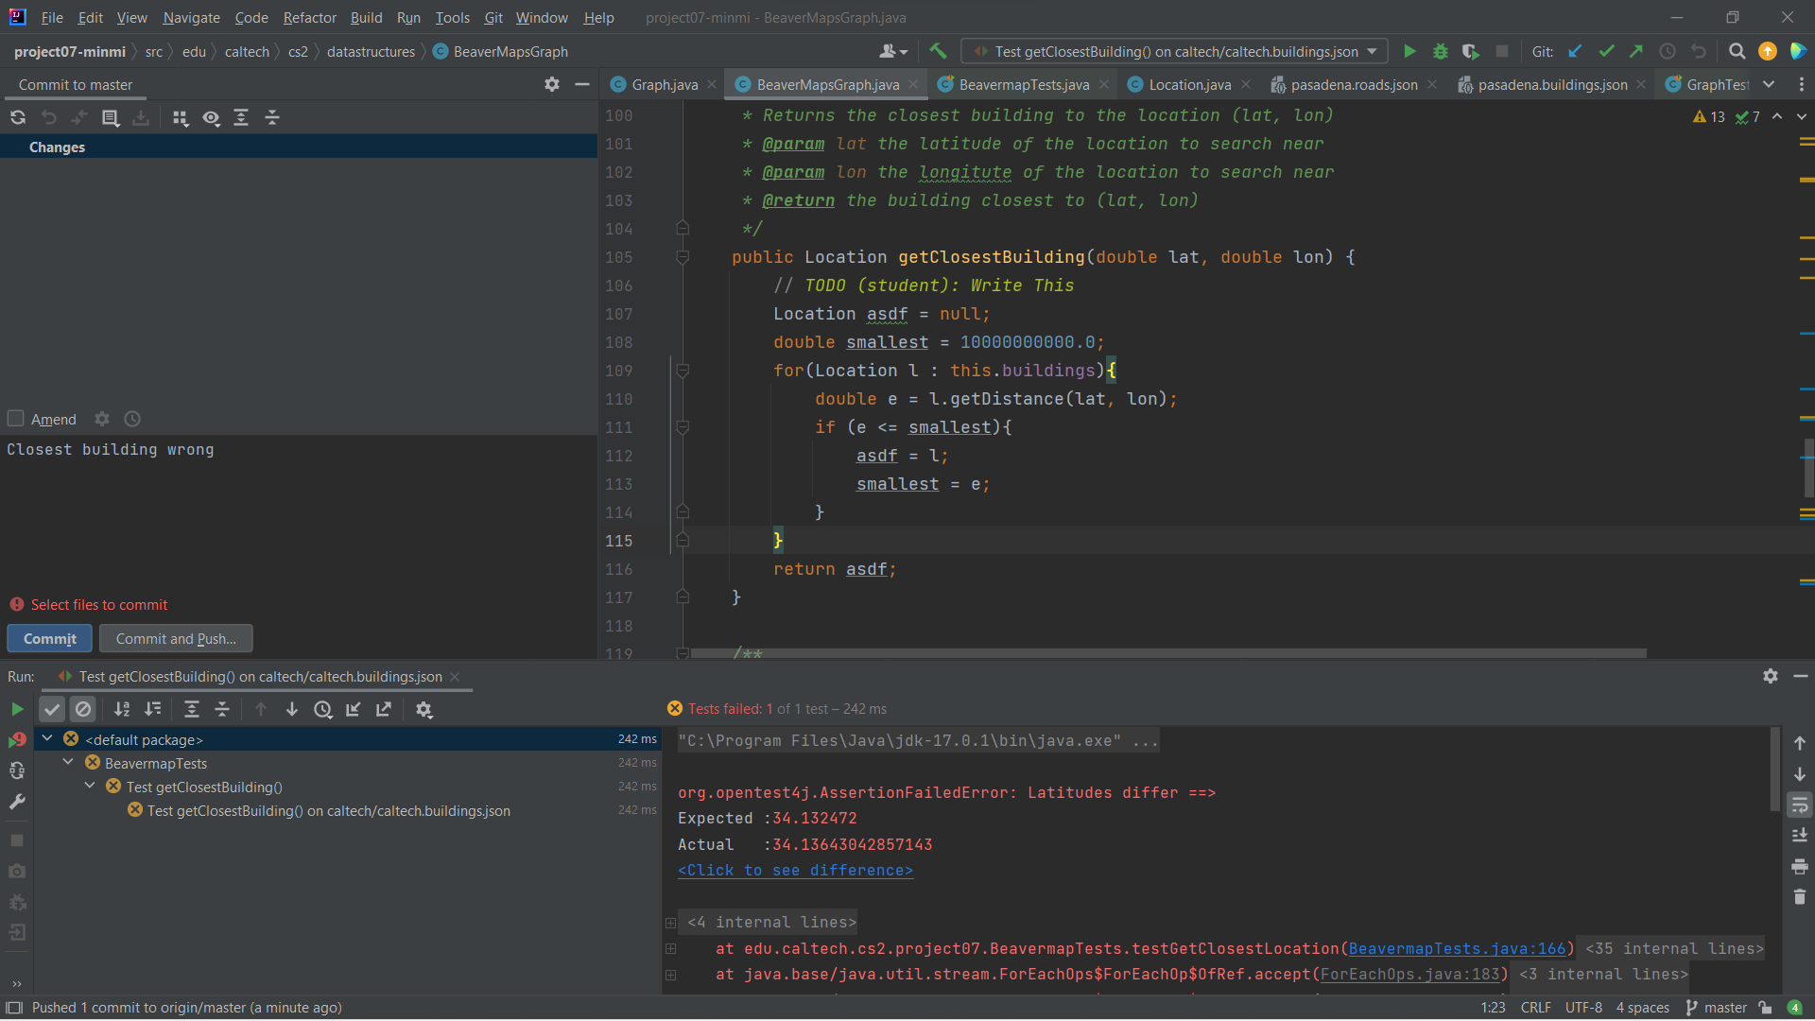Click the see difference link
This screenshot has height=1021, width=1815.
tap(795, 870)
